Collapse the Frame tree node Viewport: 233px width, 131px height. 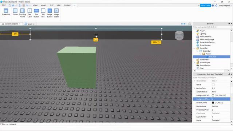200,54
